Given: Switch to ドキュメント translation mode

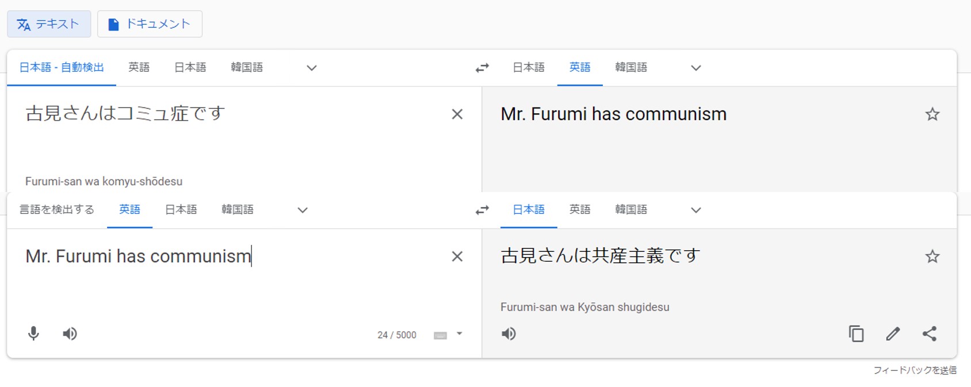Looking at the screenshot, I should pos(150,24).
